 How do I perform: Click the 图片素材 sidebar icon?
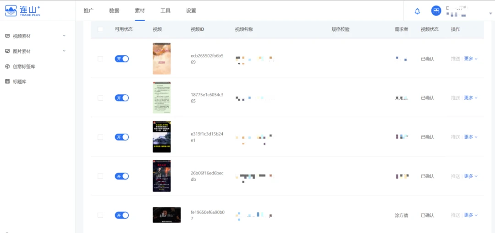click(x=7, y=51)
